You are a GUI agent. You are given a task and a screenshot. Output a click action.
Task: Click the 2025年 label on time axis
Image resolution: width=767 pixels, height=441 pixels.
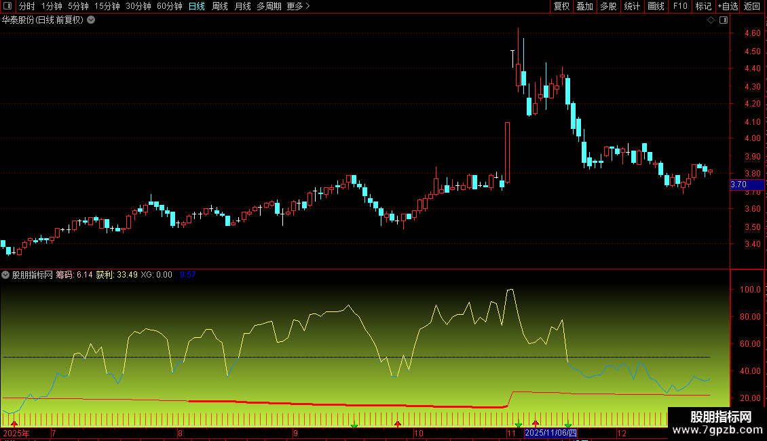[x=16, y=433]
